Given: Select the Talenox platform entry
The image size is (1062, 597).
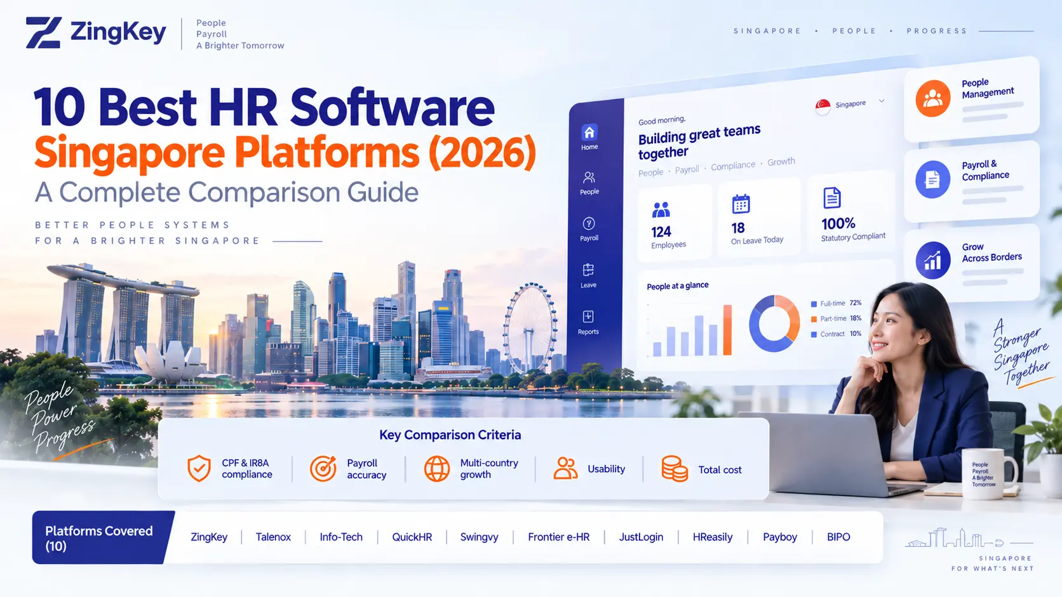Looking at the screenshot, I should (x=273, y=537).
